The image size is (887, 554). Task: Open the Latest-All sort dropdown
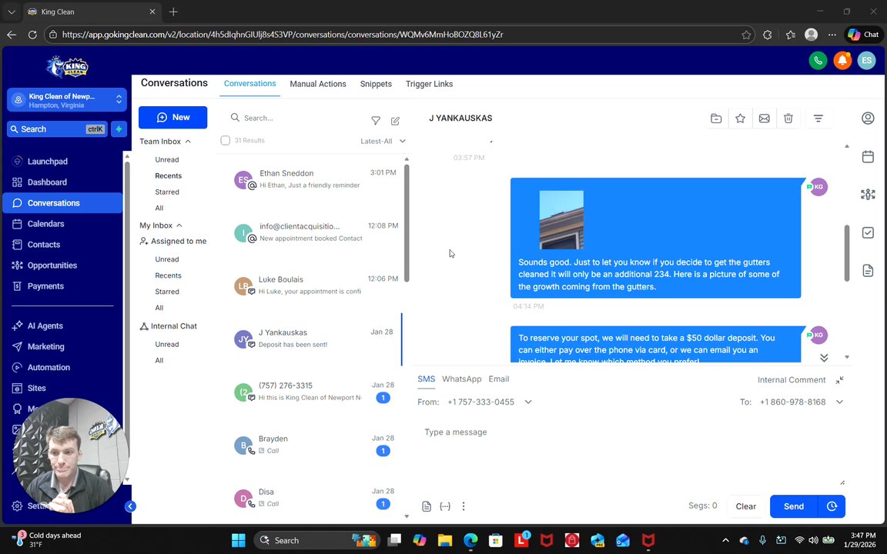pos(383,141)
